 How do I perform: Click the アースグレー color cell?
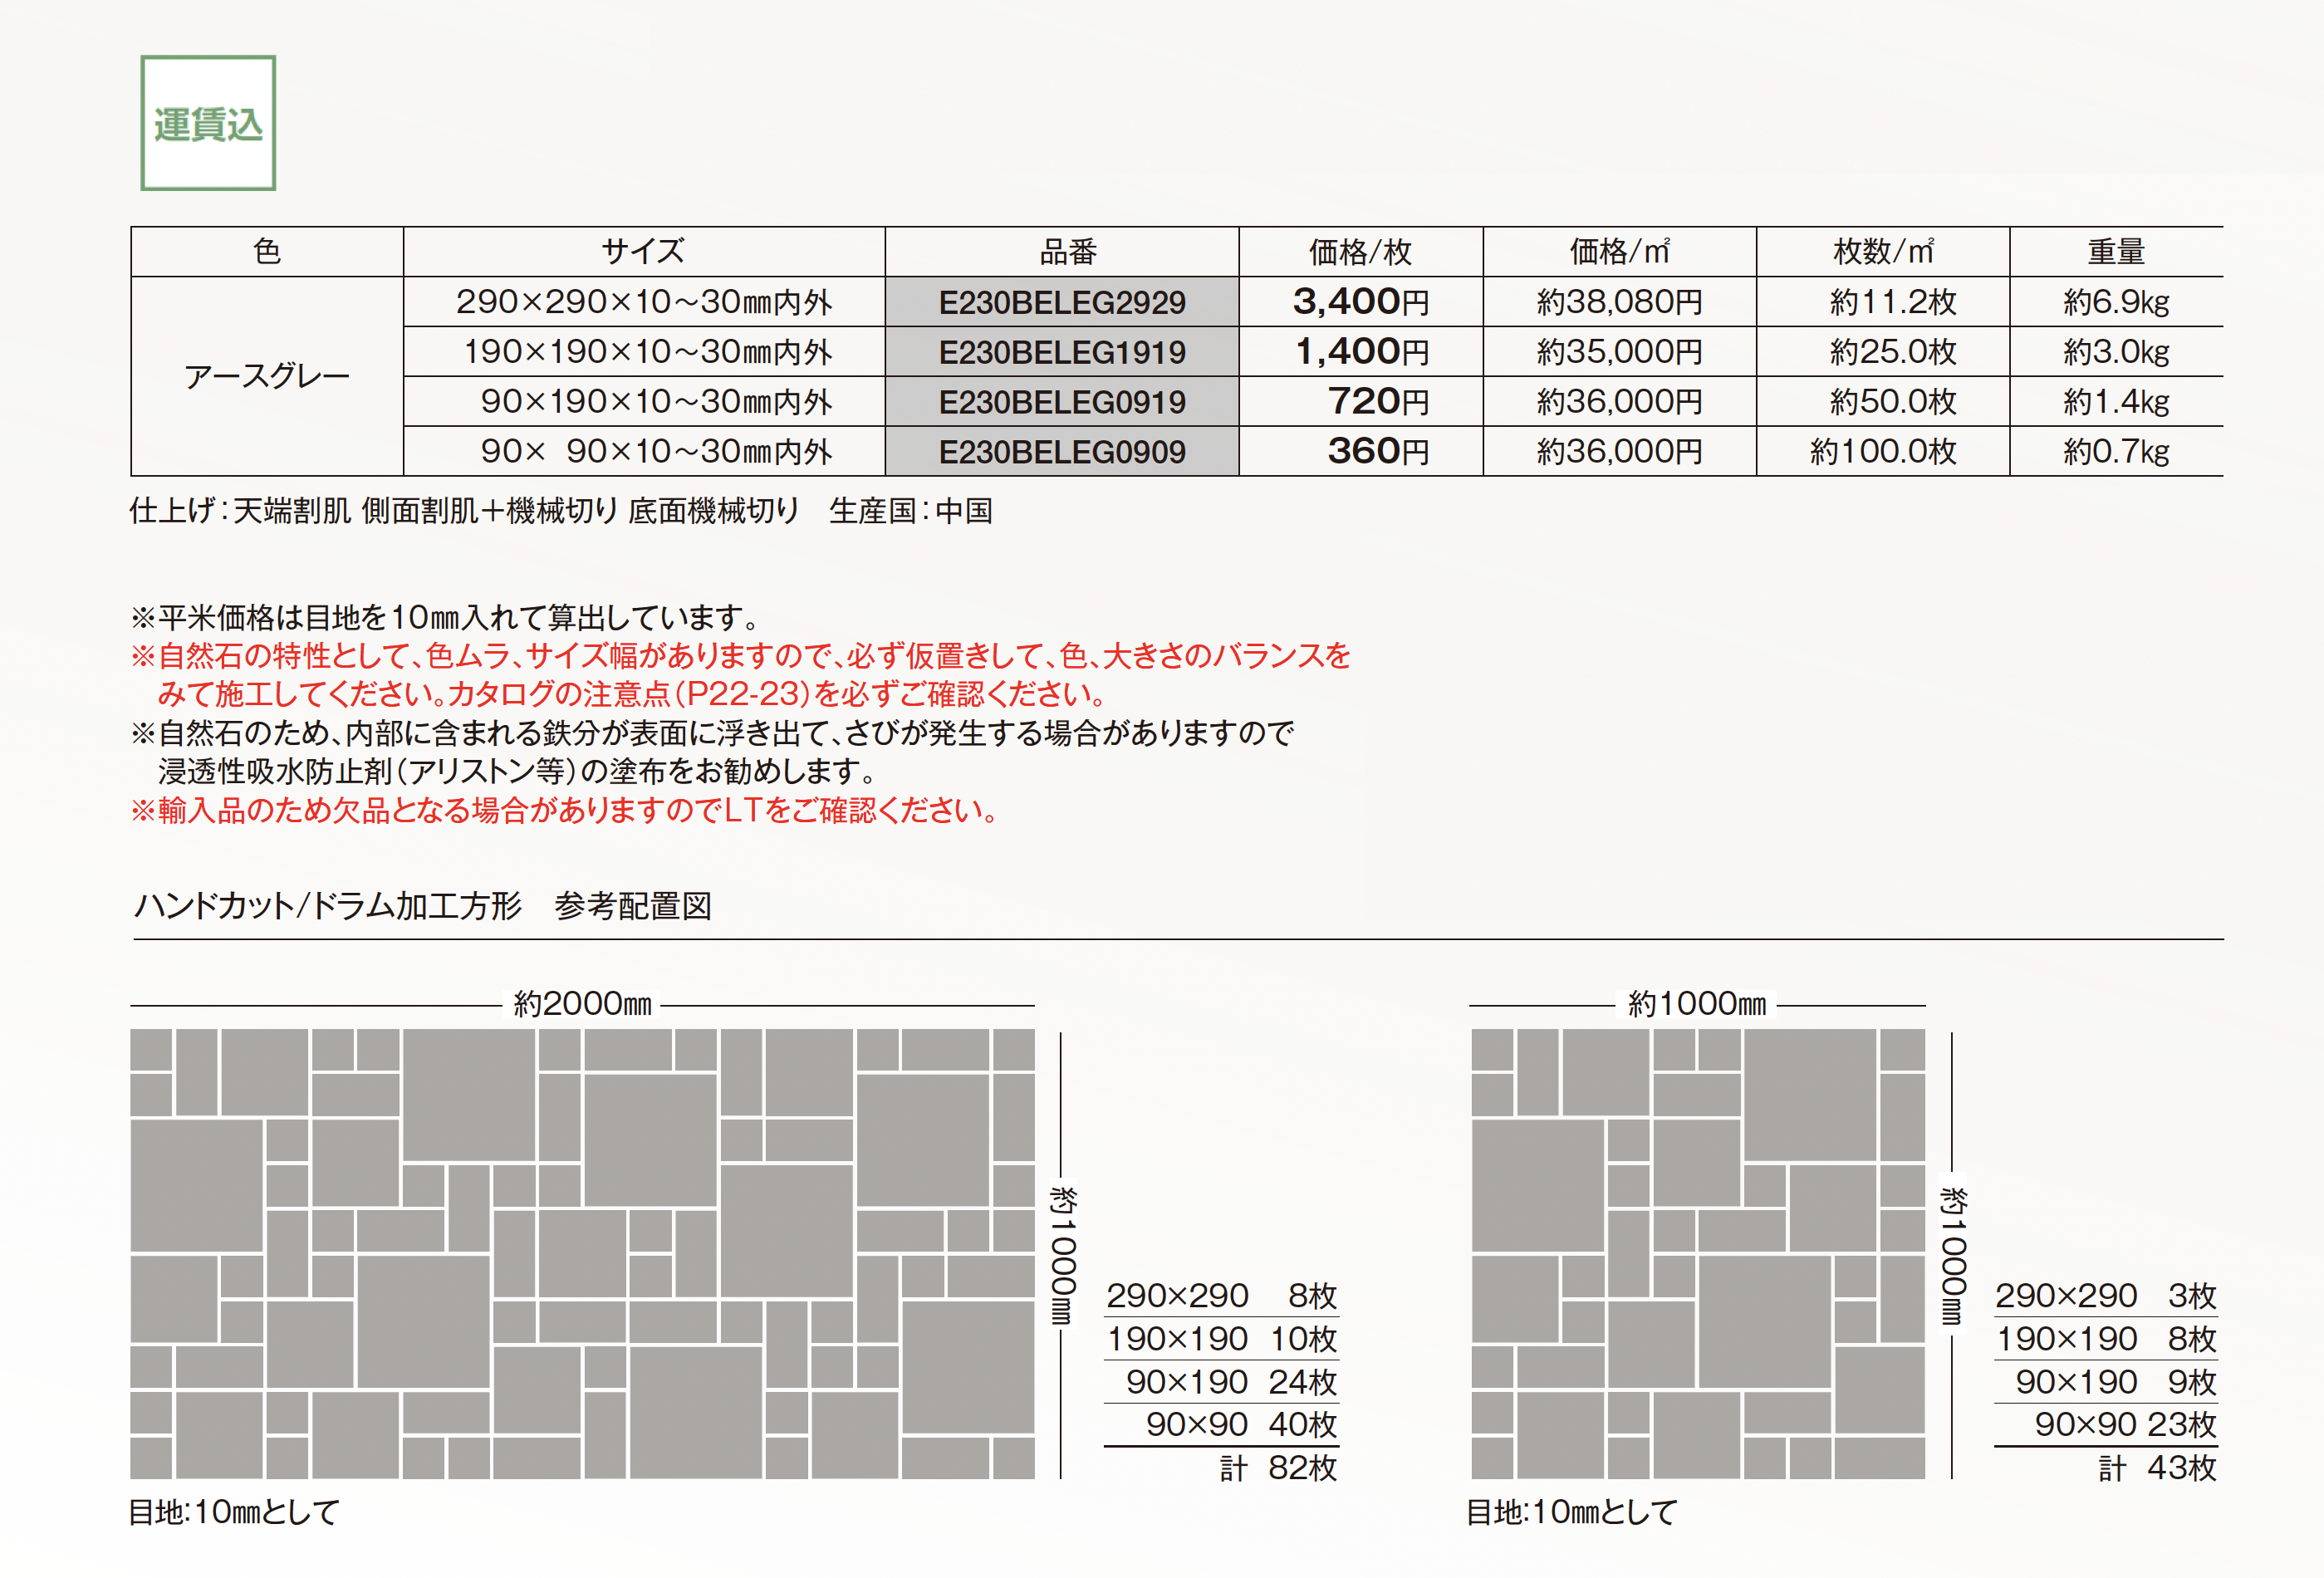[x=267, y=377]
